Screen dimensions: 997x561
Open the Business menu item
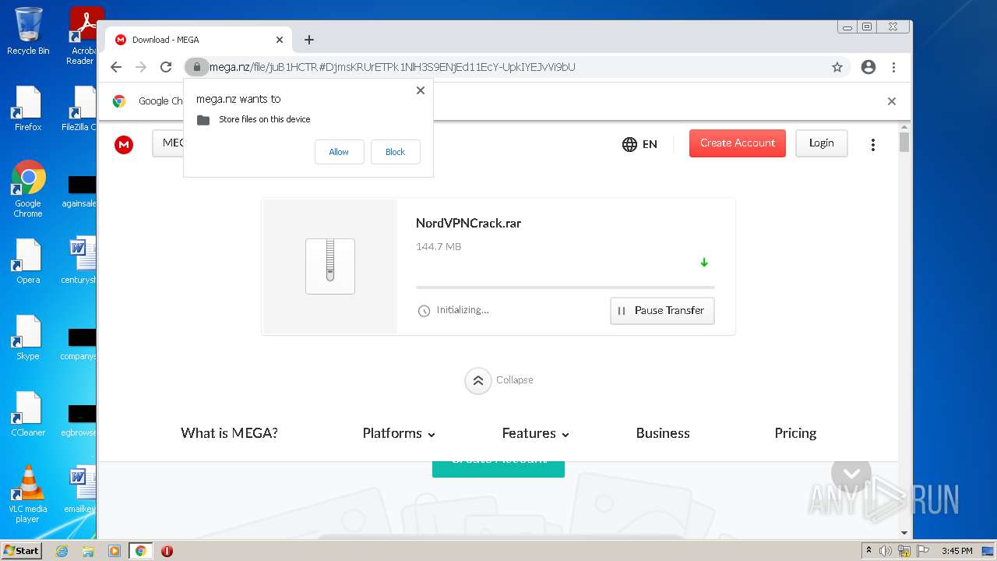[663, 433]
